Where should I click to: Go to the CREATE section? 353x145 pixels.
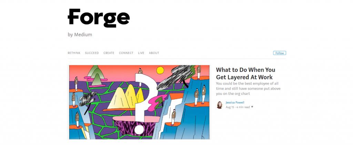109,53
